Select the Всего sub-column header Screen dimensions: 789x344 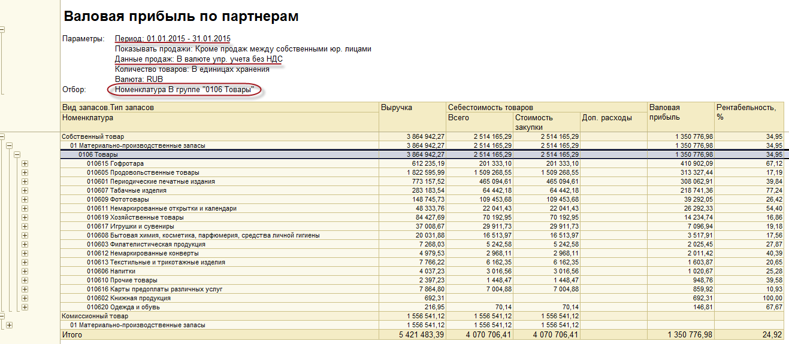point(480,122)
